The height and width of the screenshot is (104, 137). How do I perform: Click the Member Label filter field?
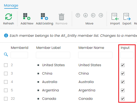(53, 55)
